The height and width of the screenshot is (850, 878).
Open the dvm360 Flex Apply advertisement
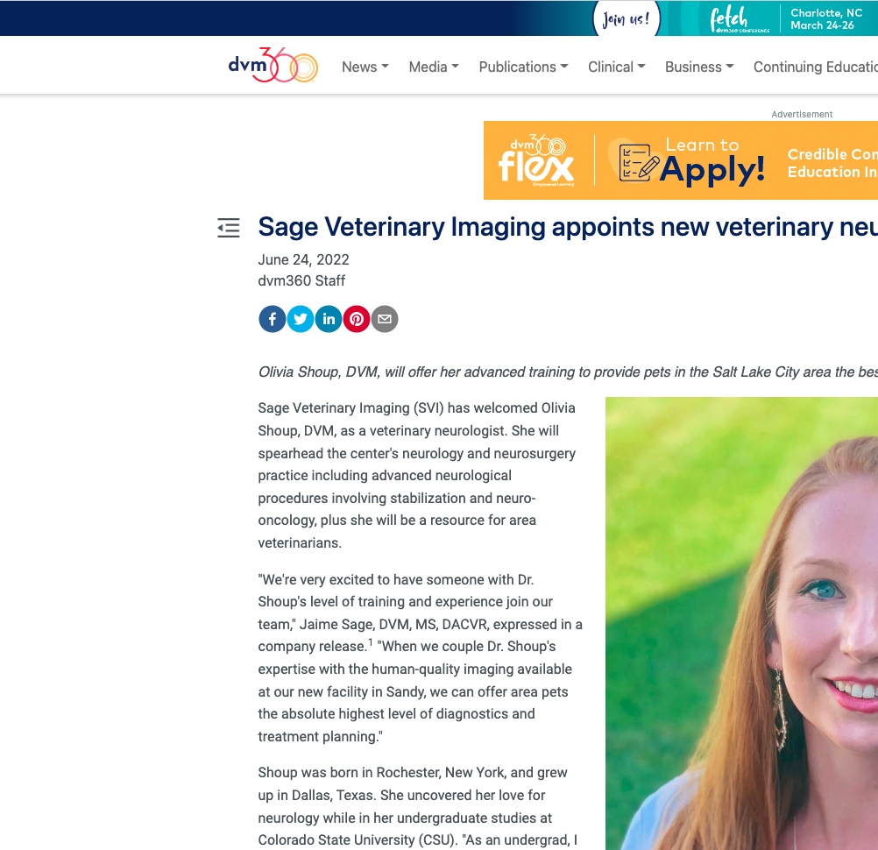(680, 160)
